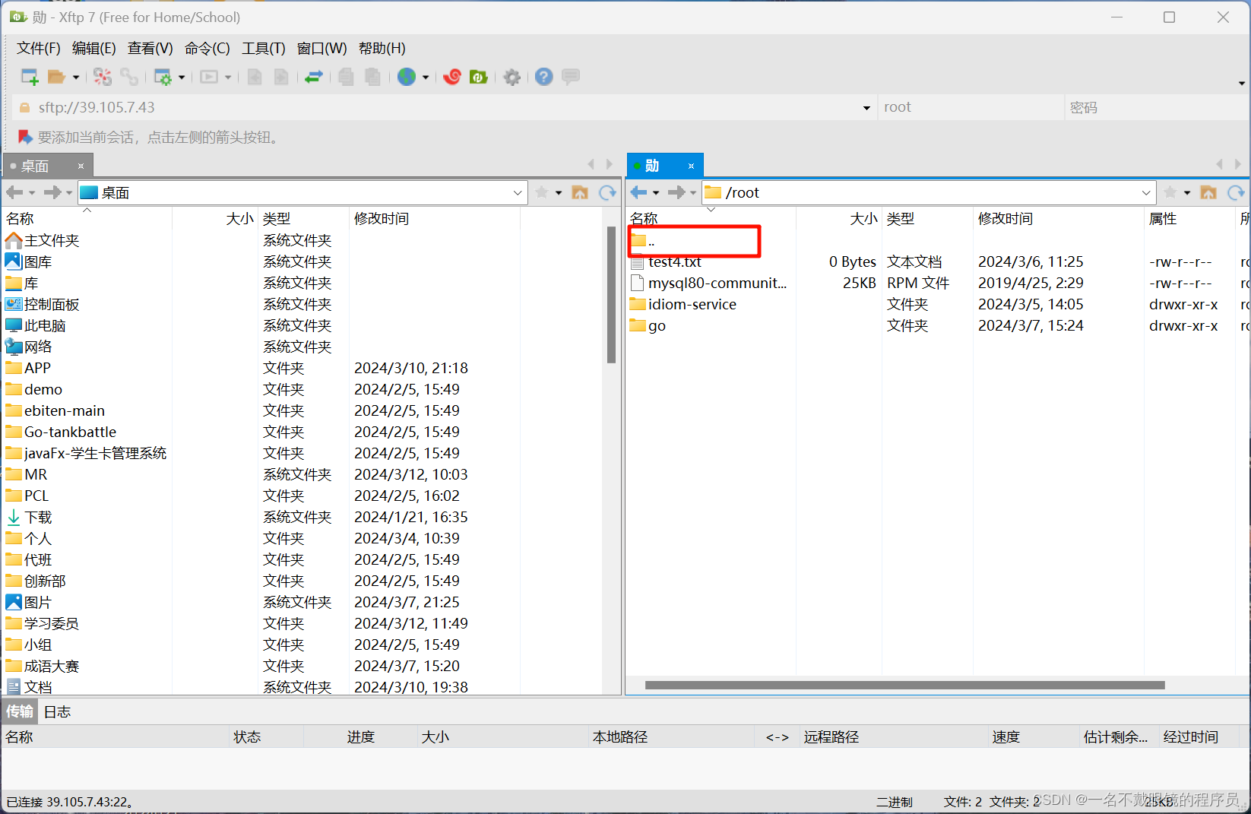This screenshot has width=1251, height=814.
Task: Open the 查看(V) menu
Action: click(150, 48)
